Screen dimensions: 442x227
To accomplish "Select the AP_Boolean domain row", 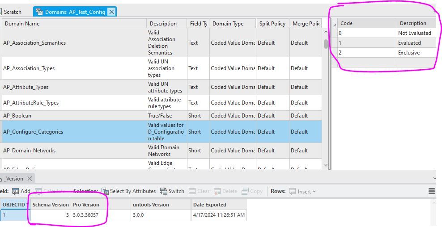I will click(162, 115).
